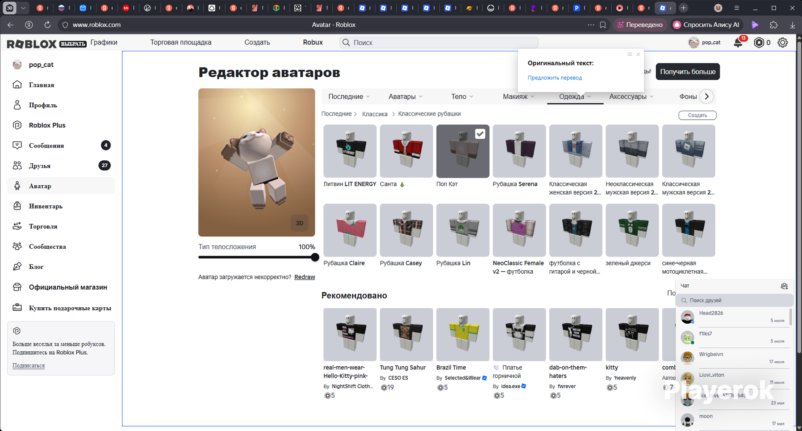Open the browser extensions puzzle icon
Screen dimensions: 802x431
[774, 25]
